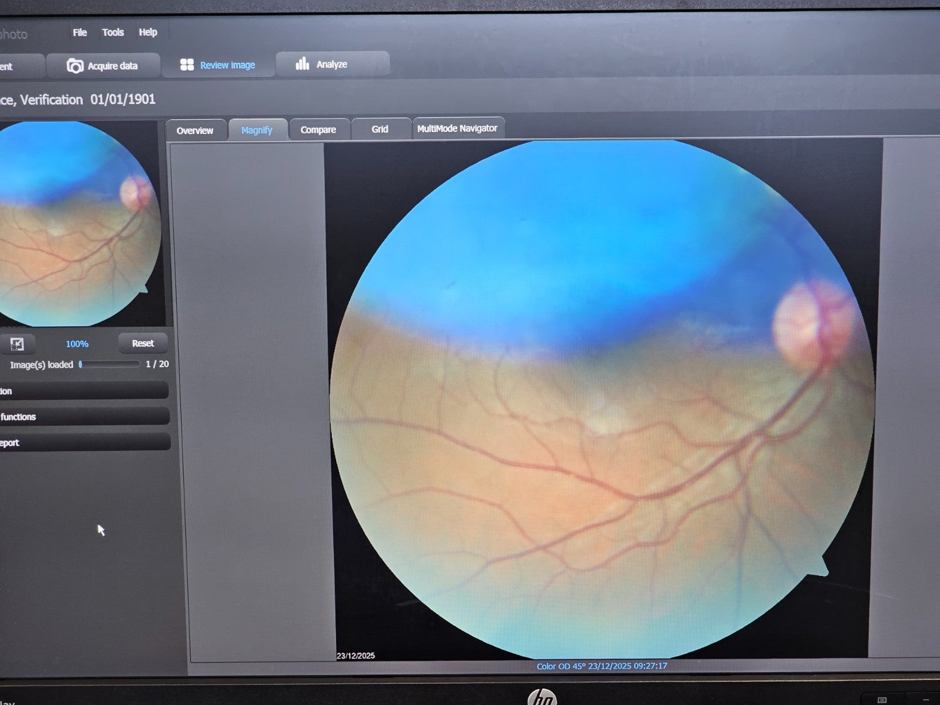Start Acquire data mode
This screenshot has width=940, height=705.
click(112, 65)
